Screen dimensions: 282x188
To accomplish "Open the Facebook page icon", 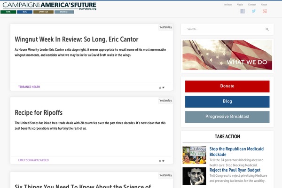I will 243,11.
